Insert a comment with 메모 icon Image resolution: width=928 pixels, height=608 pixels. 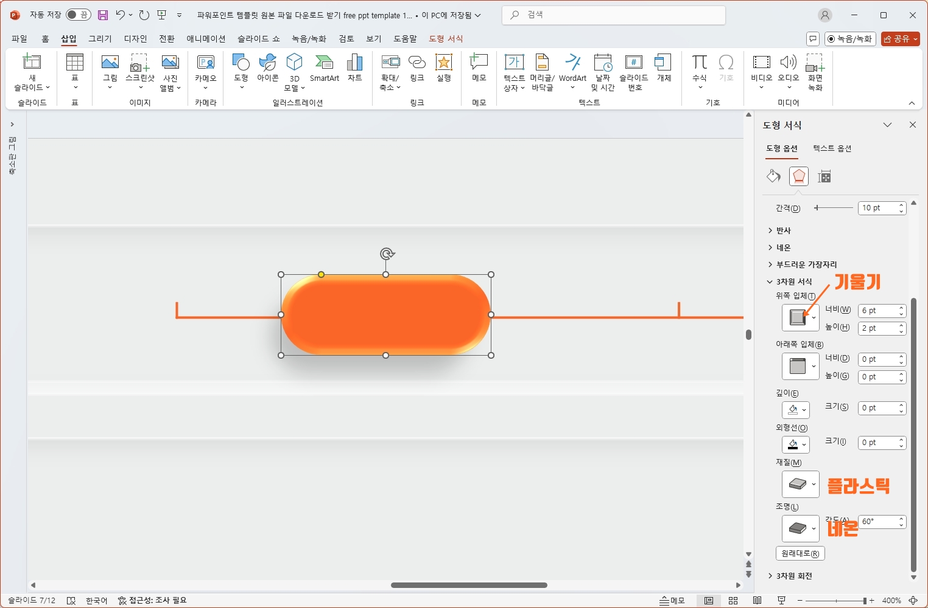coord(479,68)
